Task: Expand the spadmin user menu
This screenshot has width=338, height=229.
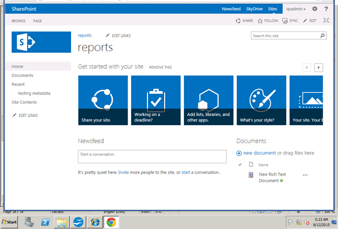Action: pos(295,9)
